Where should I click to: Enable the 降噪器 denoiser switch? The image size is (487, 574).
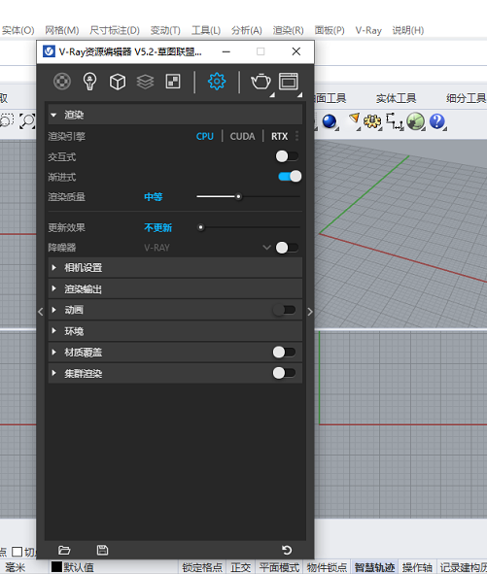pos(287,248)
